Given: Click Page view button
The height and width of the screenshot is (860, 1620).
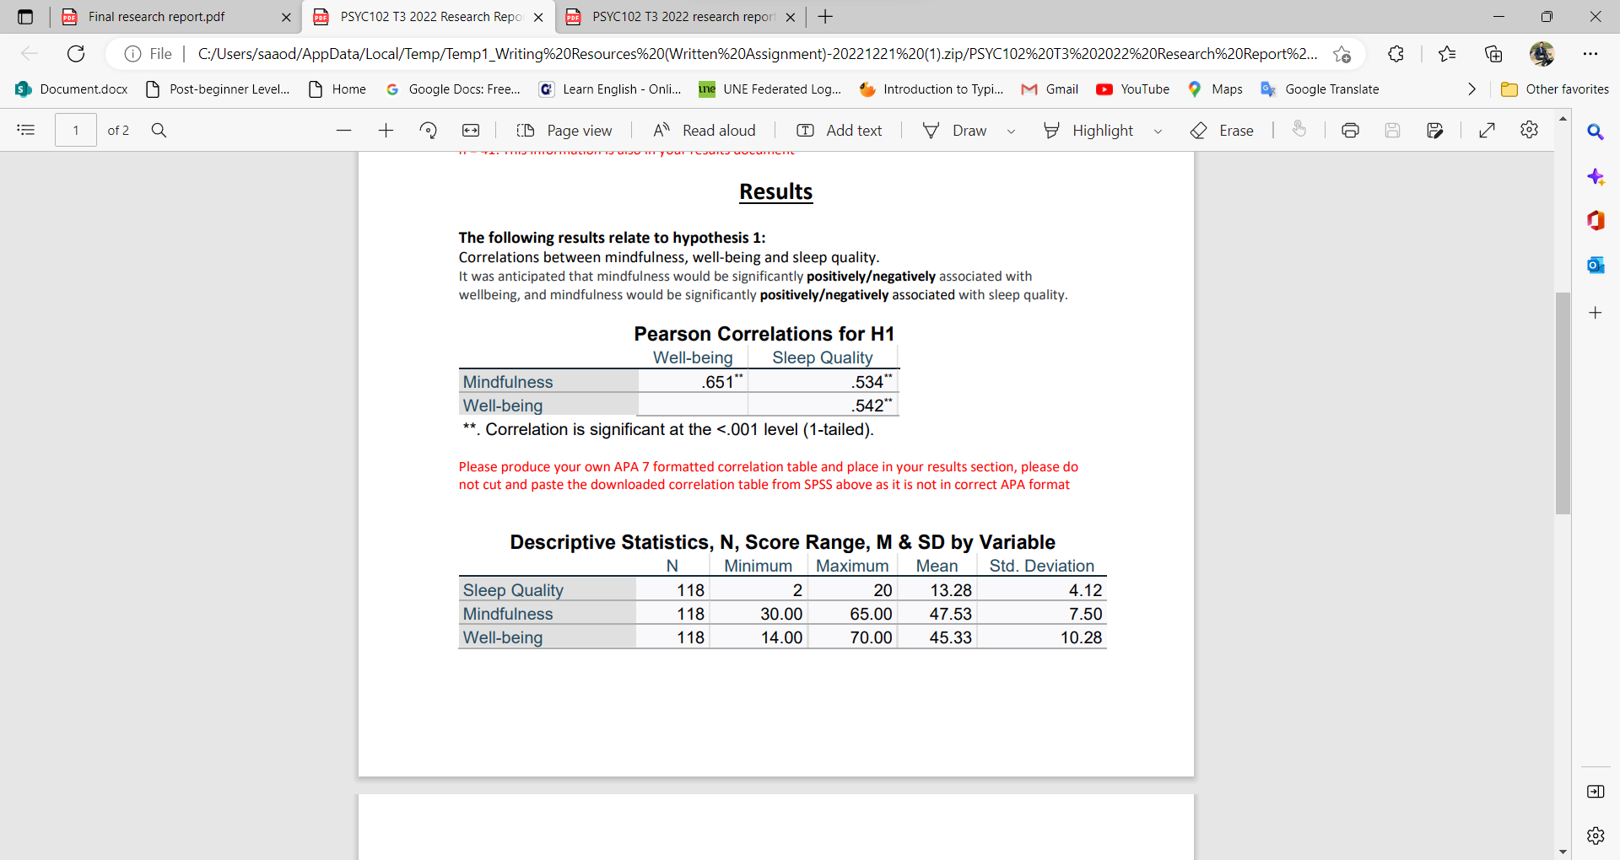Looking at the screenshot, I should [x=564, y=130].
